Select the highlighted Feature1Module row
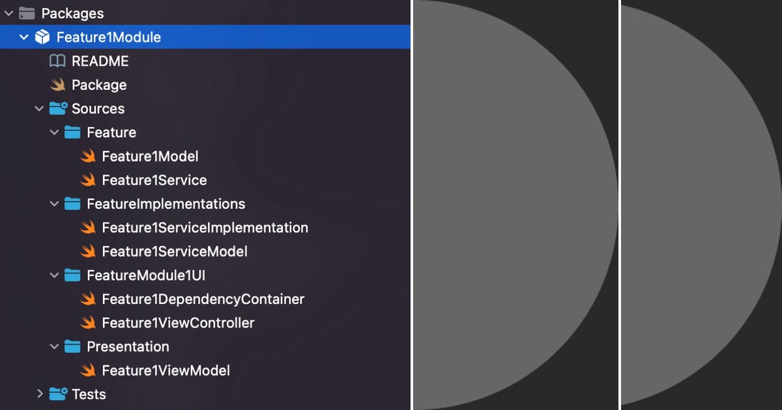The height and width of the screenshot is (410, 782). 108,36
